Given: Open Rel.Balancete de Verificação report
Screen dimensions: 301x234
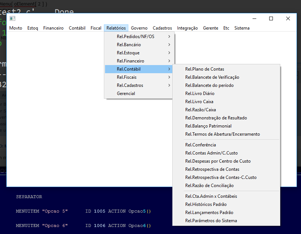Looking at the screenshot, I should coord(212,77).
